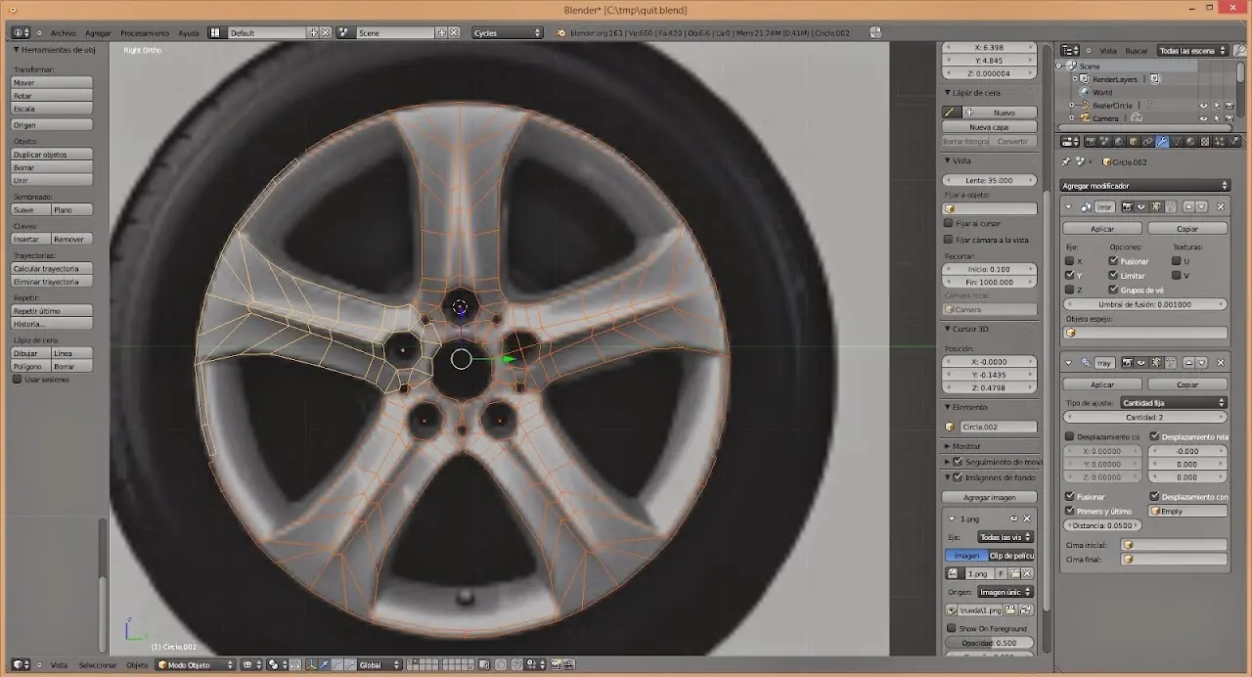Switch to Clip de película tab
This screenshot has width=1252, height=677.
click(x=1011, y=556)
